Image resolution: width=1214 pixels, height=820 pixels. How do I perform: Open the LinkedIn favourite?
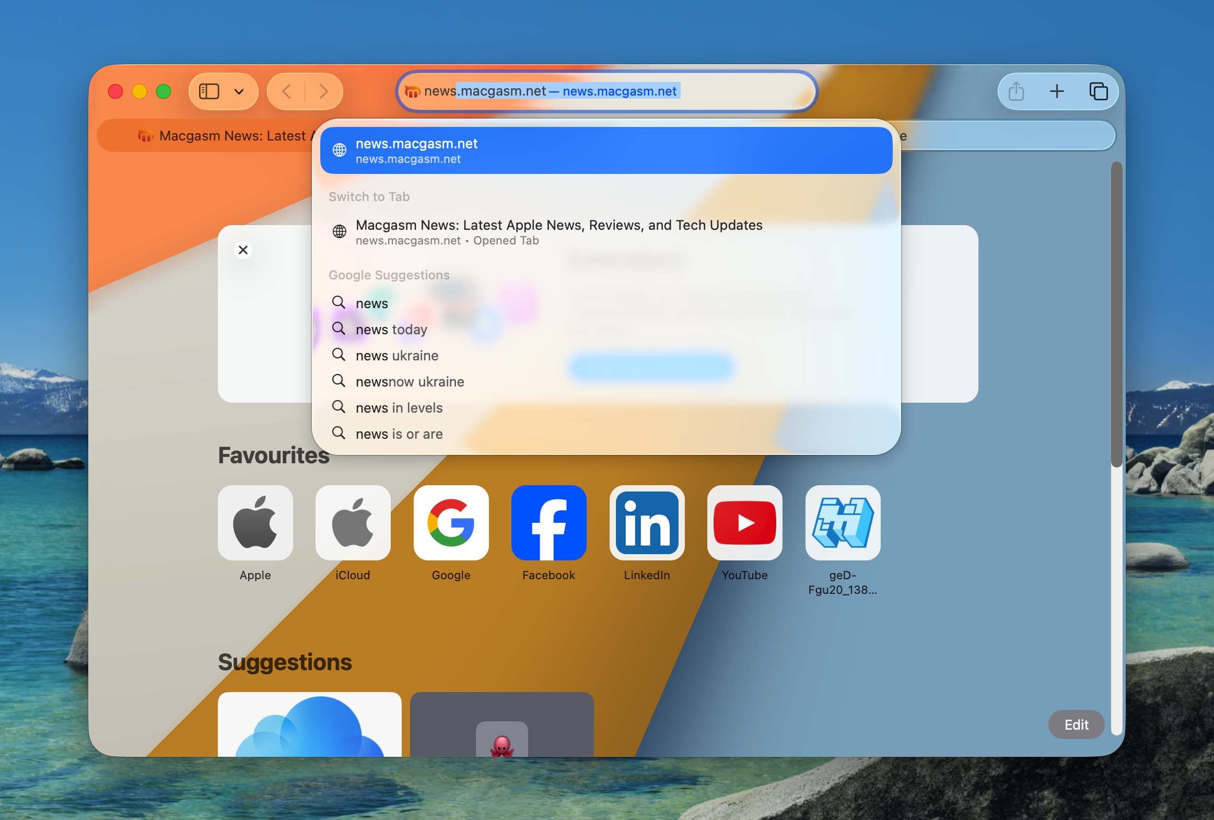click(x=647, y=523)
